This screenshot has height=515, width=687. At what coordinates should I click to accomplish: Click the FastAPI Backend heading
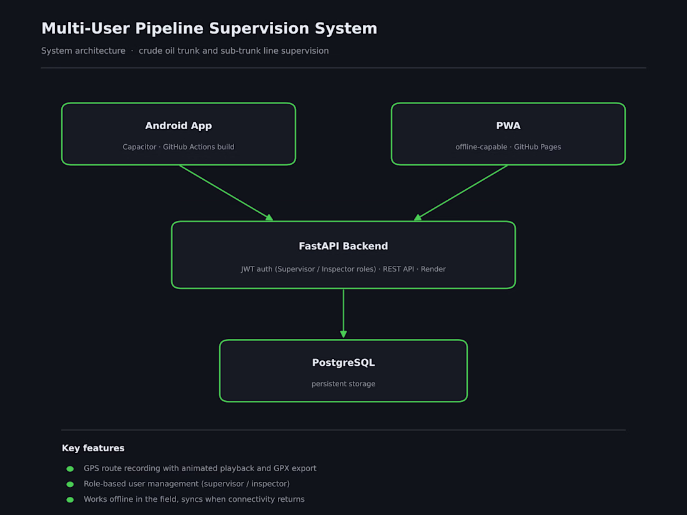coord(343,246)
